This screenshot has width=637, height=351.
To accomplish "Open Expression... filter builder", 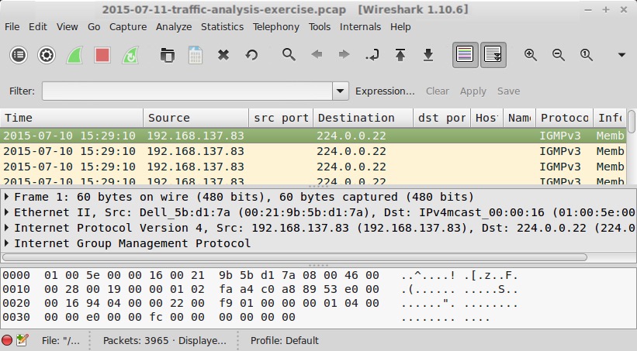I will tap(385, 91).
